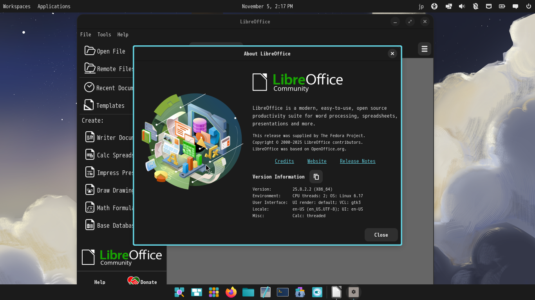The height and width of the screenshot is (300, 535).
Task: Open the Tools menu in LibreOffice
Action: (104, 34)
